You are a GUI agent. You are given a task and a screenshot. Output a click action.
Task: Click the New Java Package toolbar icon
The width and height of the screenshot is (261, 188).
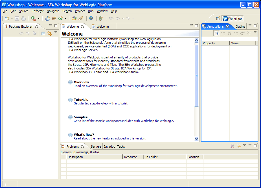point(54,18)
